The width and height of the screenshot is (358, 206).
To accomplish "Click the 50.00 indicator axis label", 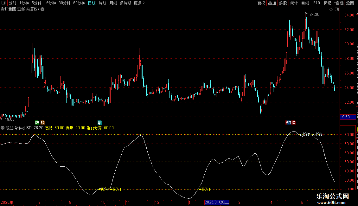I will pos(349,162).
